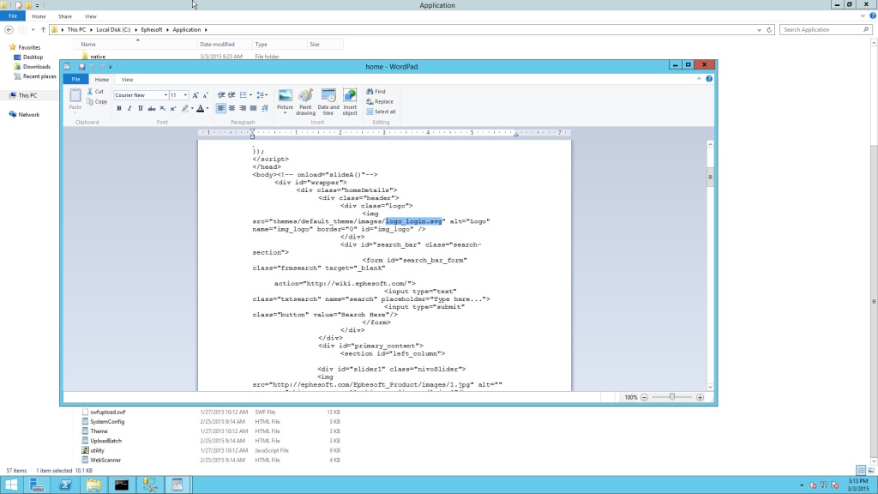Open the Explorer View tab
The image size is (878, 494).
[x=90, y=16]
